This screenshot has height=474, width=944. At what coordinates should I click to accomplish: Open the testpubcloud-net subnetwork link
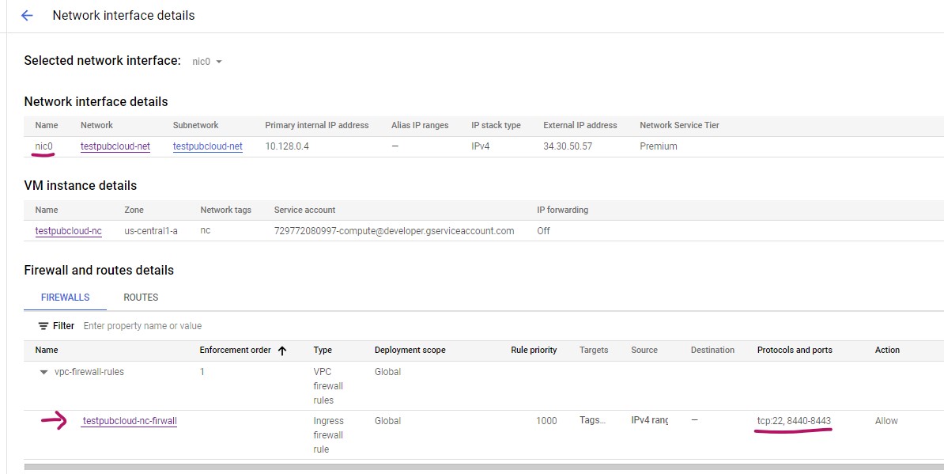pos(207,146)
